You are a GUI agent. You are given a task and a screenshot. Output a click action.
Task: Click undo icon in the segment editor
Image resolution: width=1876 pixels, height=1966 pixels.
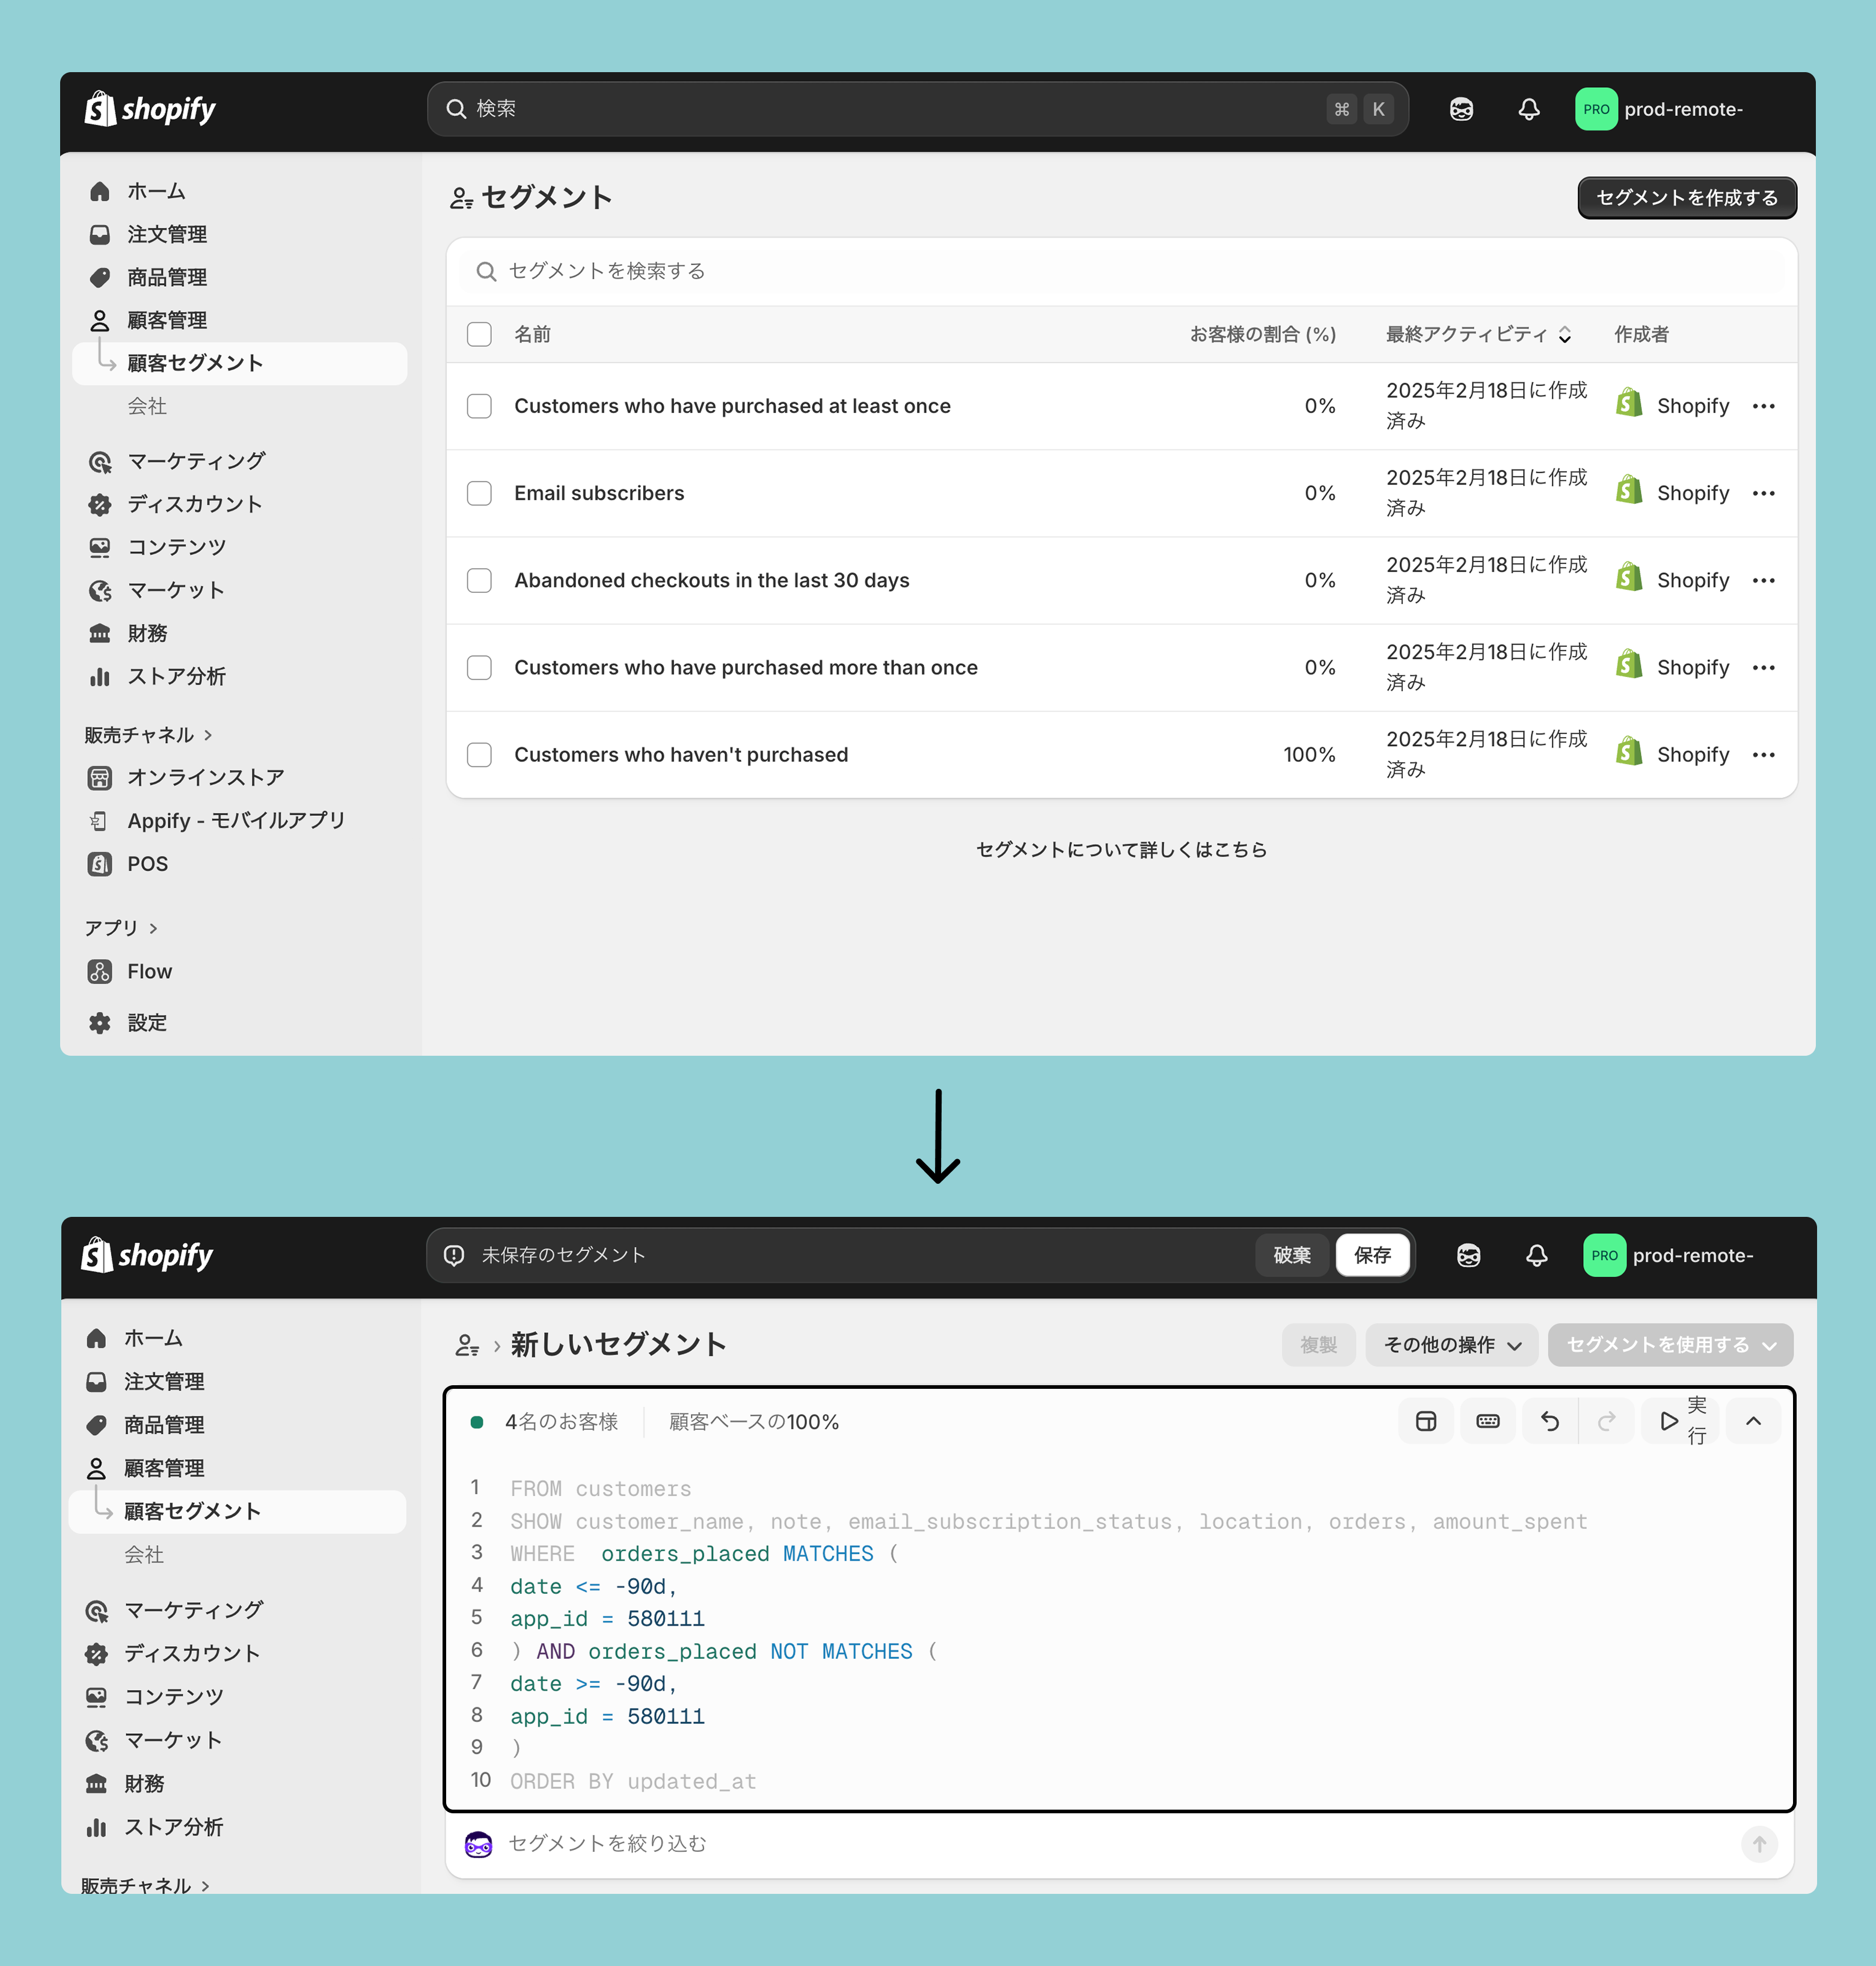click(x=1549, y=1421)
